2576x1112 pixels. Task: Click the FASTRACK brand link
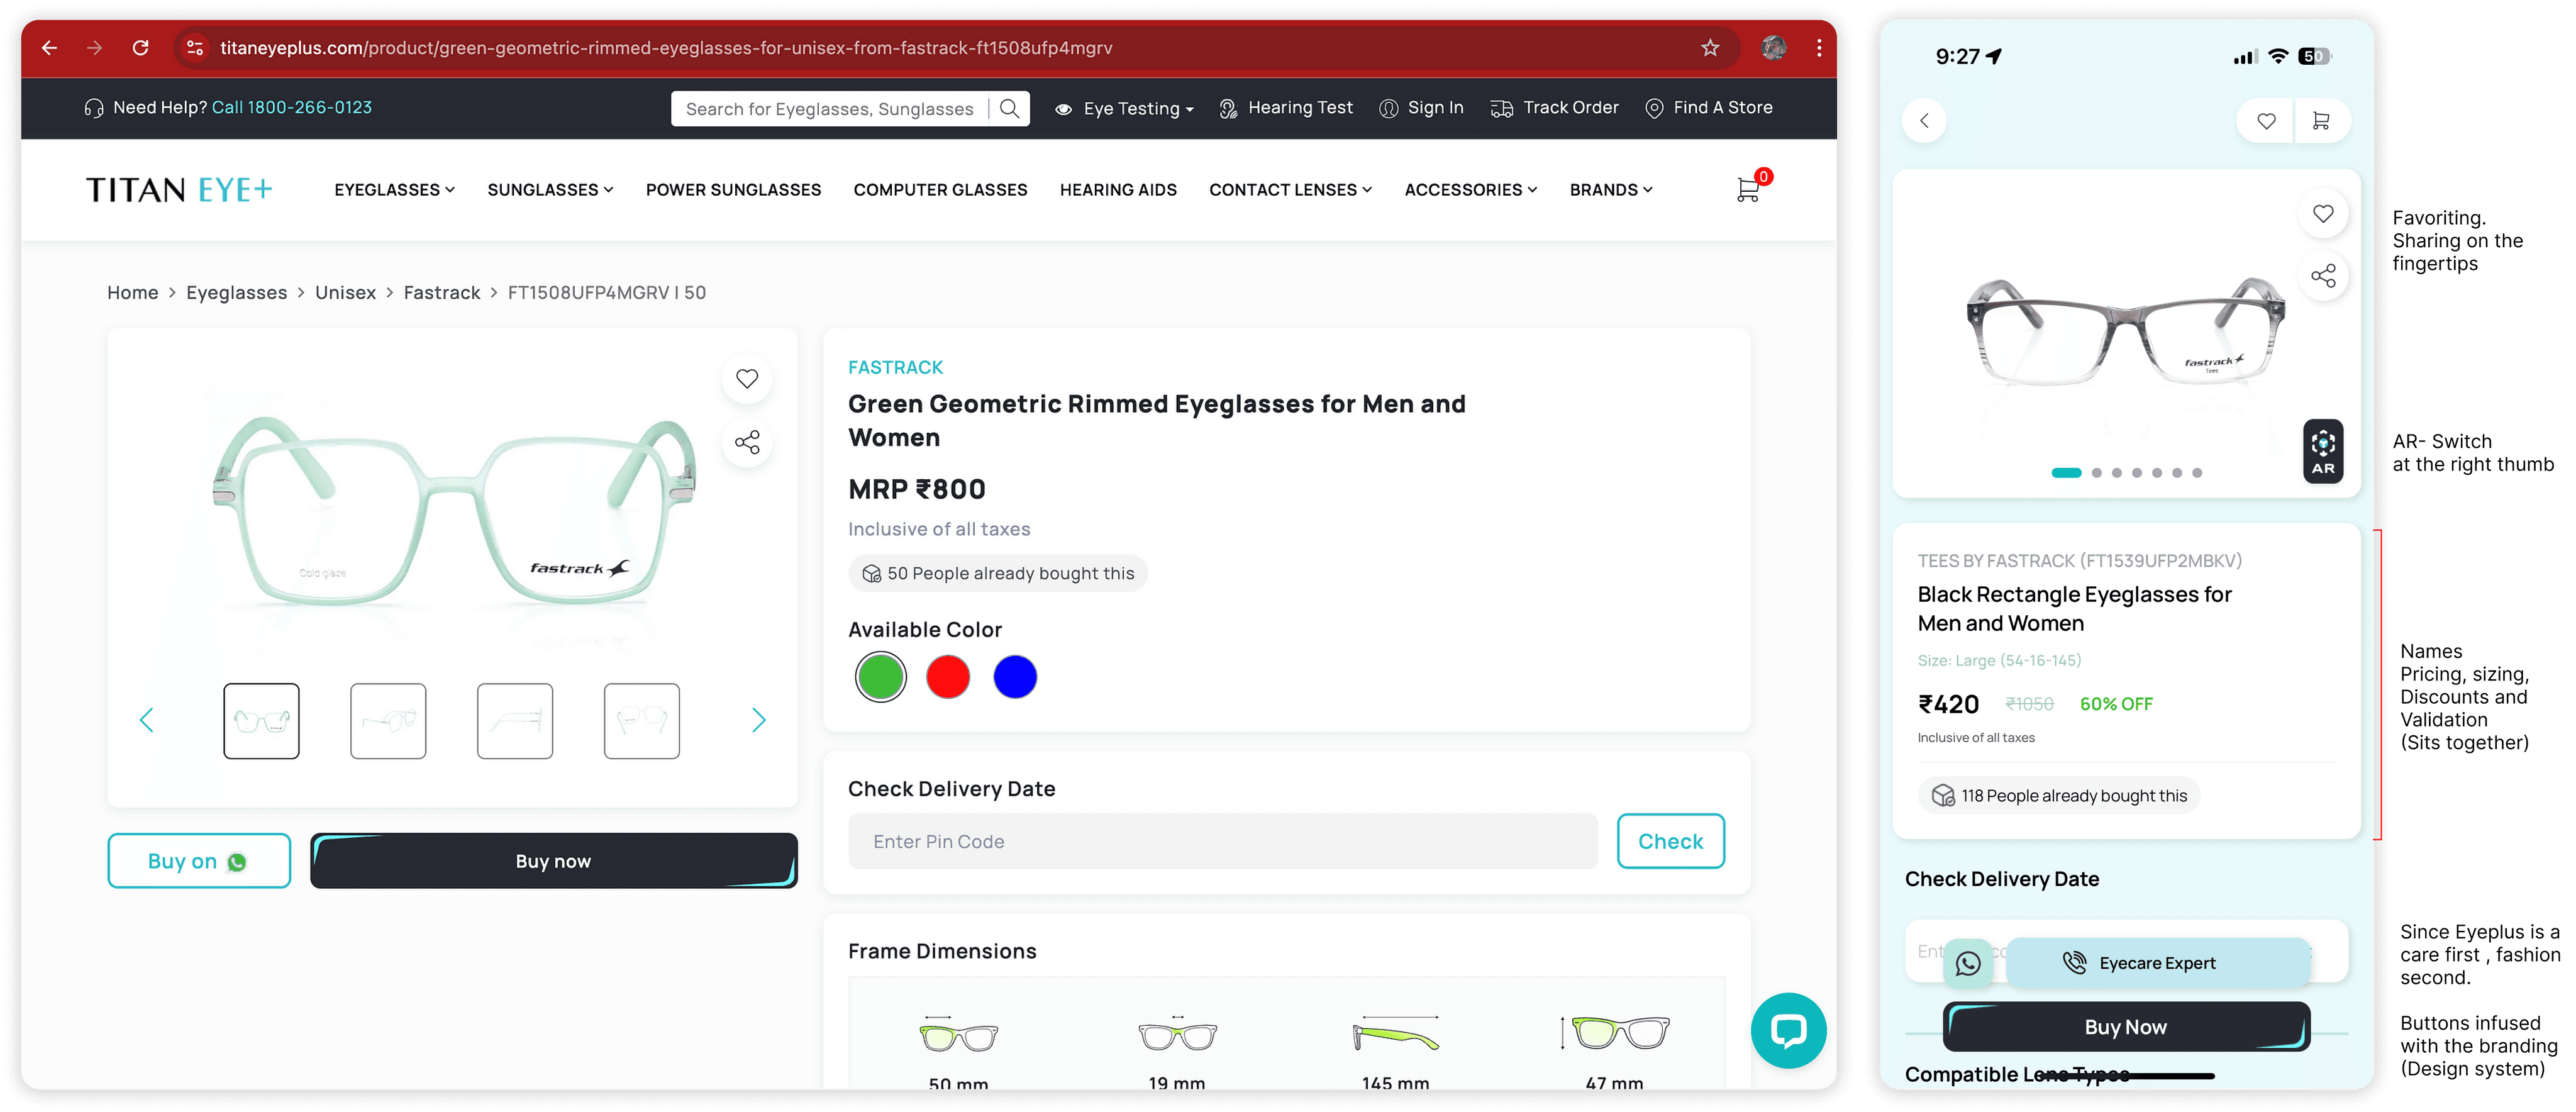tap(895, 368)
